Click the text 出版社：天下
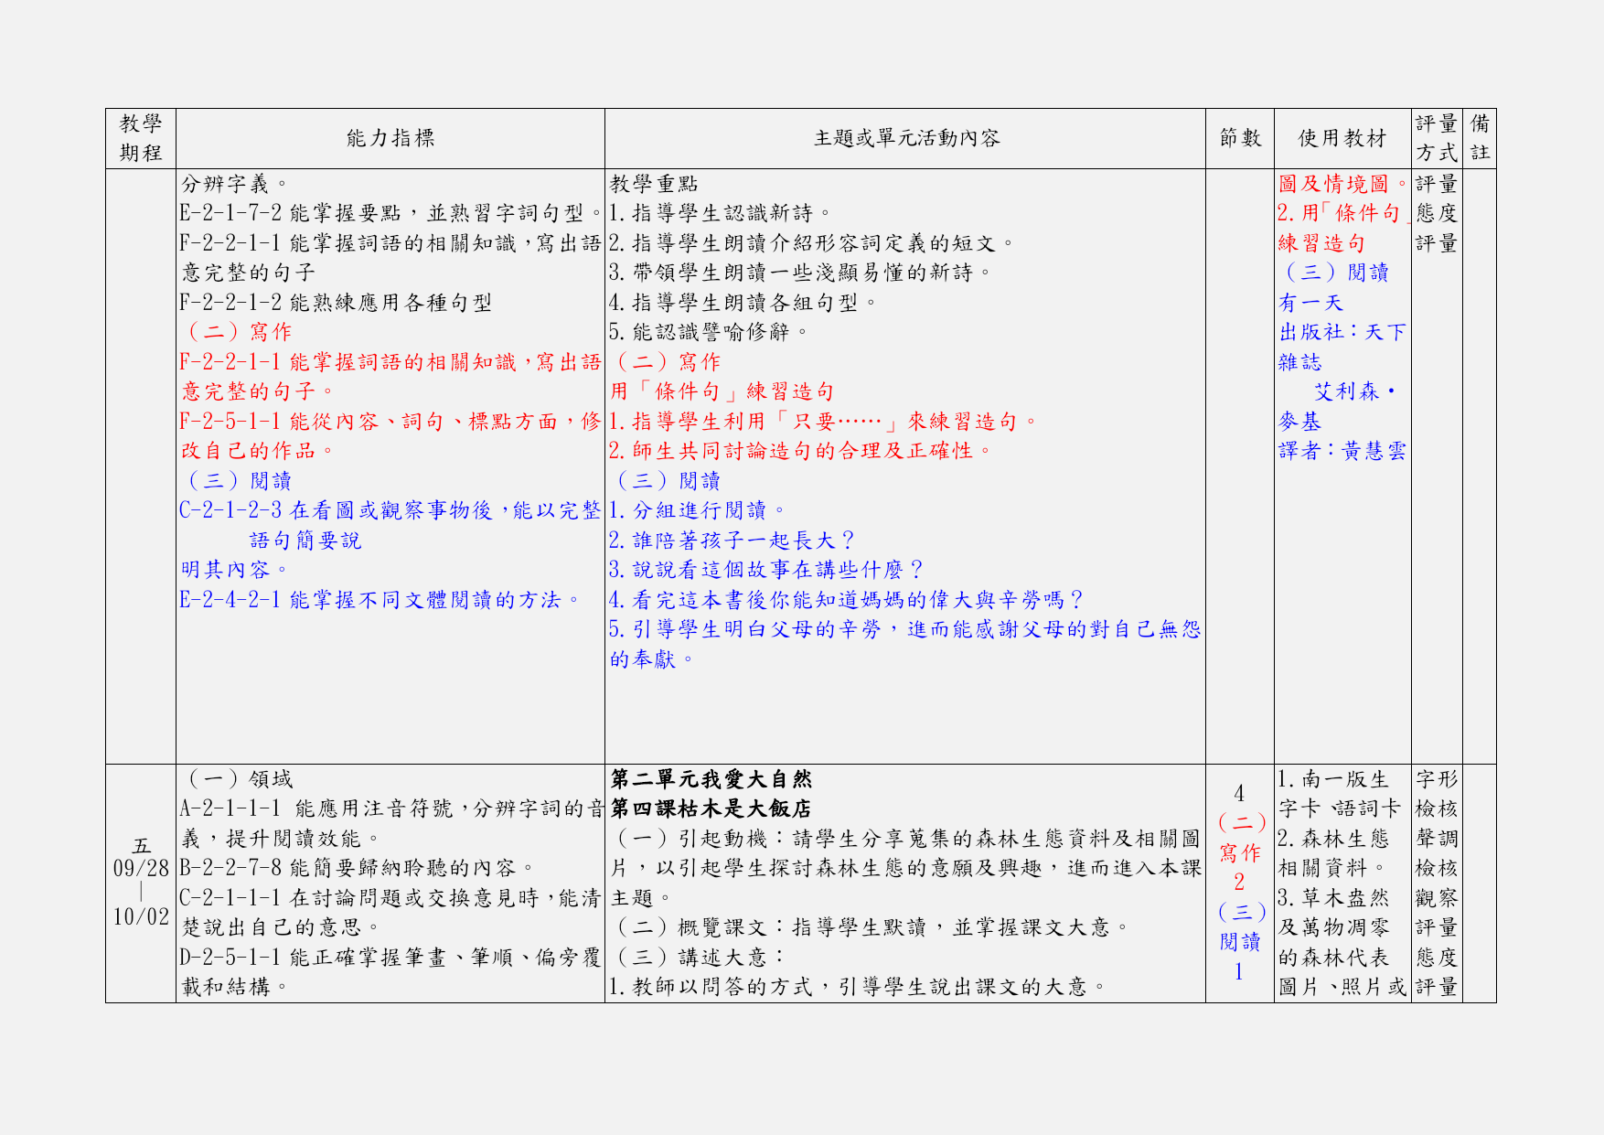Screen dimensions: 1604x1135 pos(1342,332)
